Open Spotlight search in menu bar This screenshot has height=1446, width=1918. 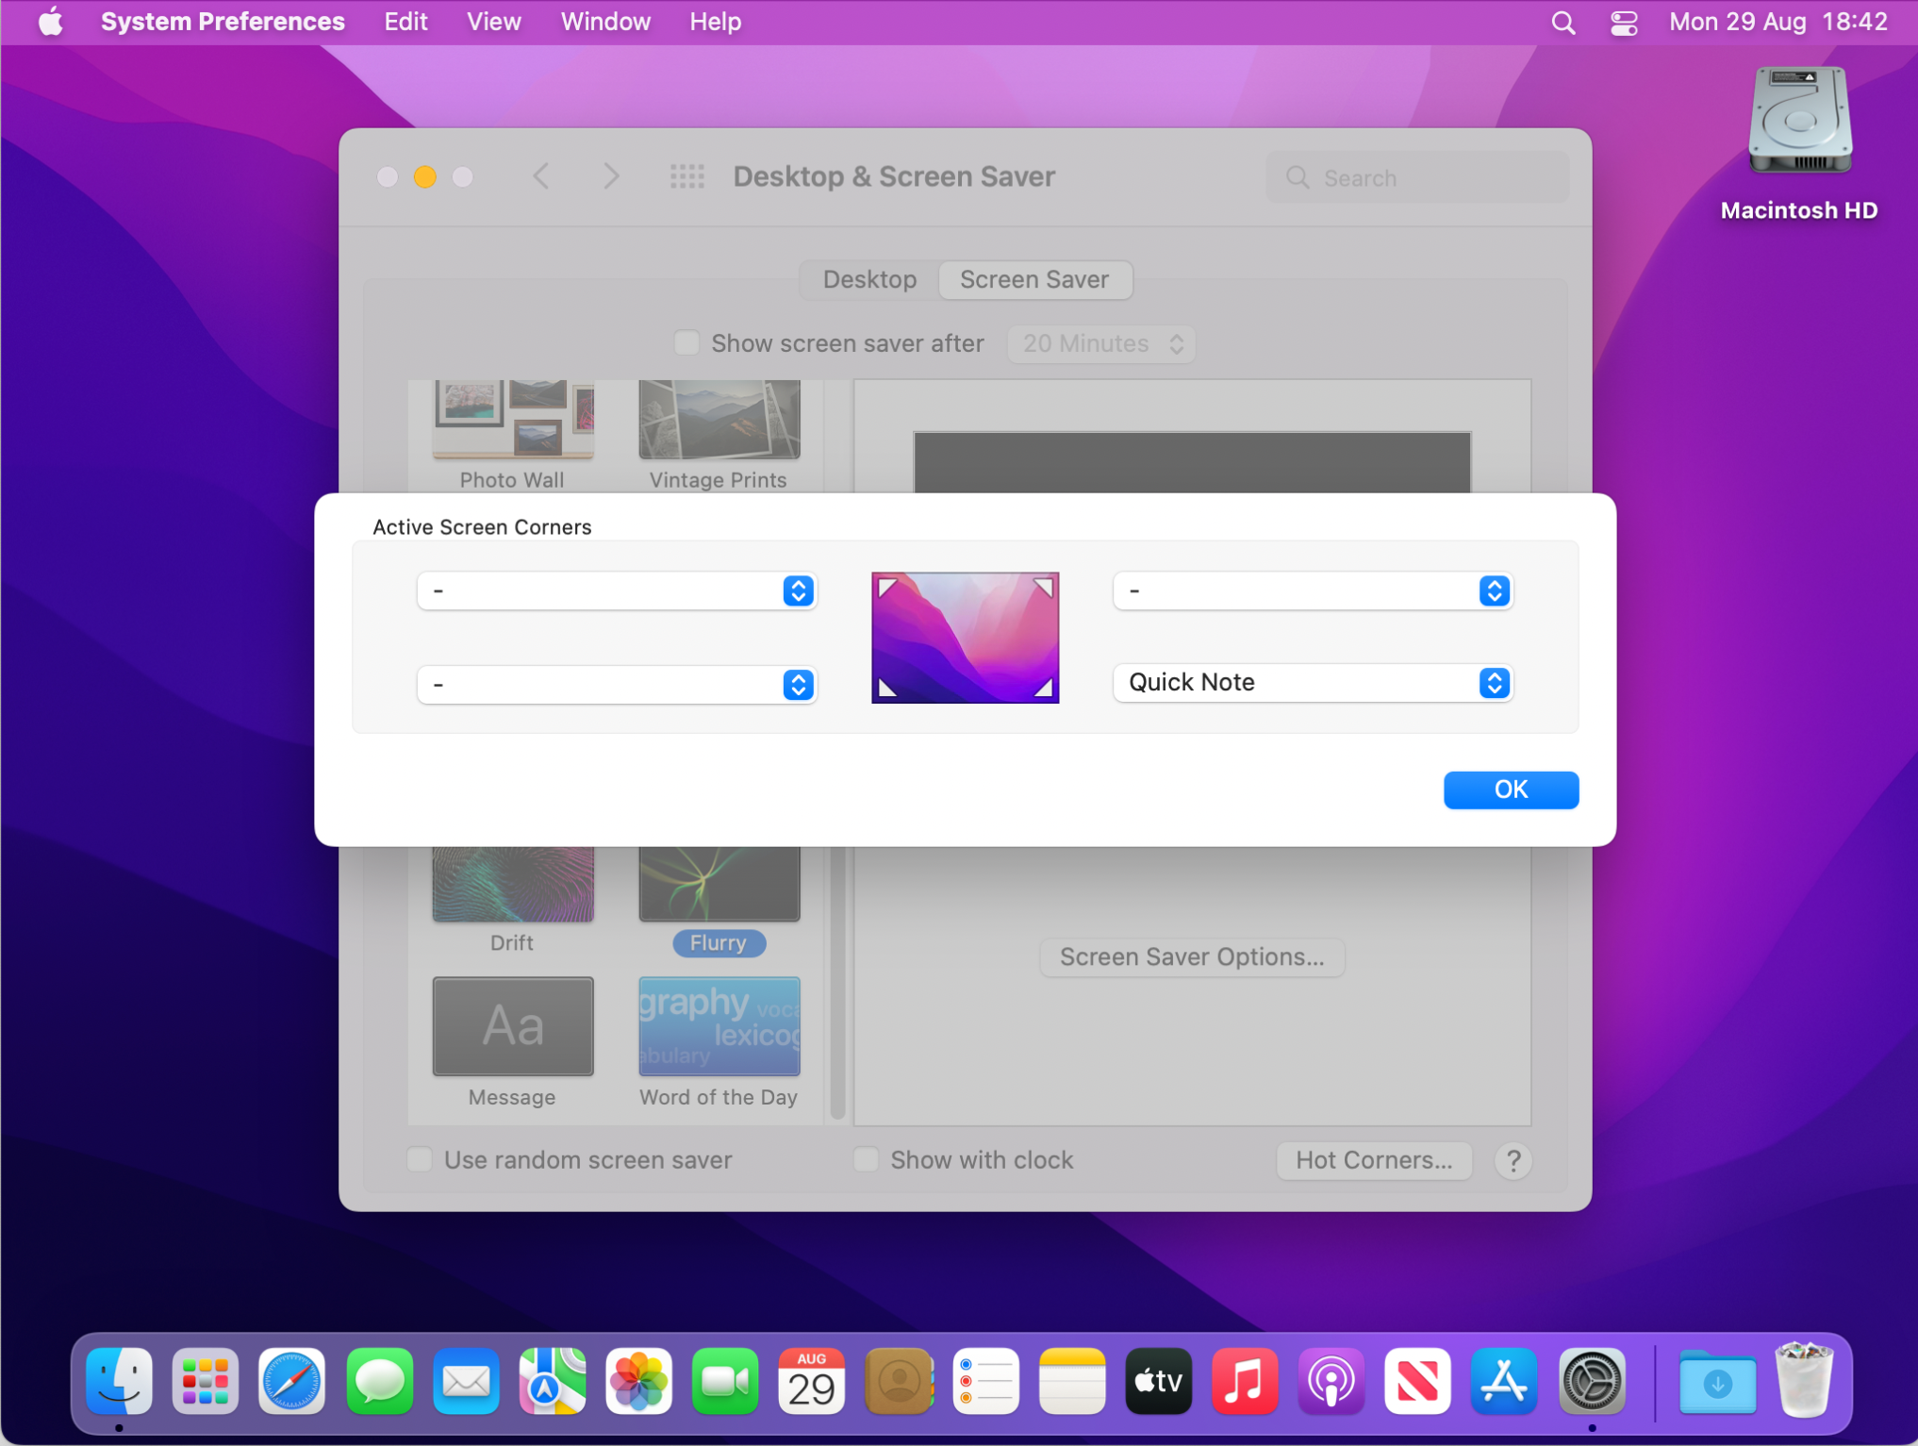pyautogui.click(x=1563, y=22)
